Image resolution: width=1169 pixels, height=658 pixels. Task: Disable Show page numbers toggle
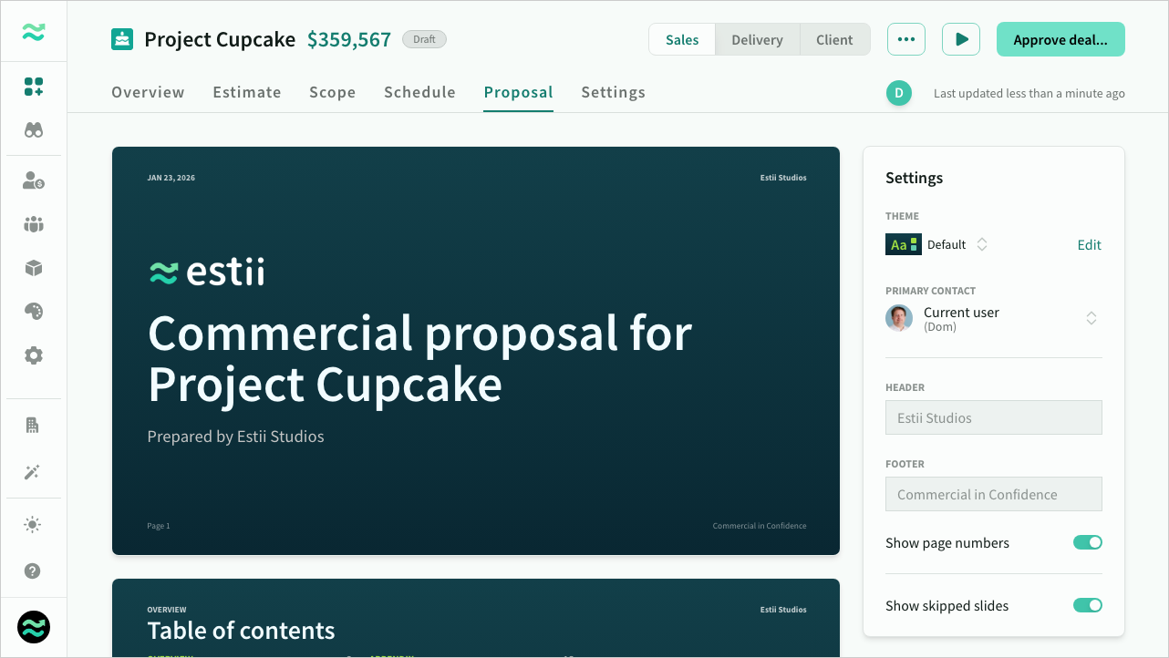(x=1087, y=543)
